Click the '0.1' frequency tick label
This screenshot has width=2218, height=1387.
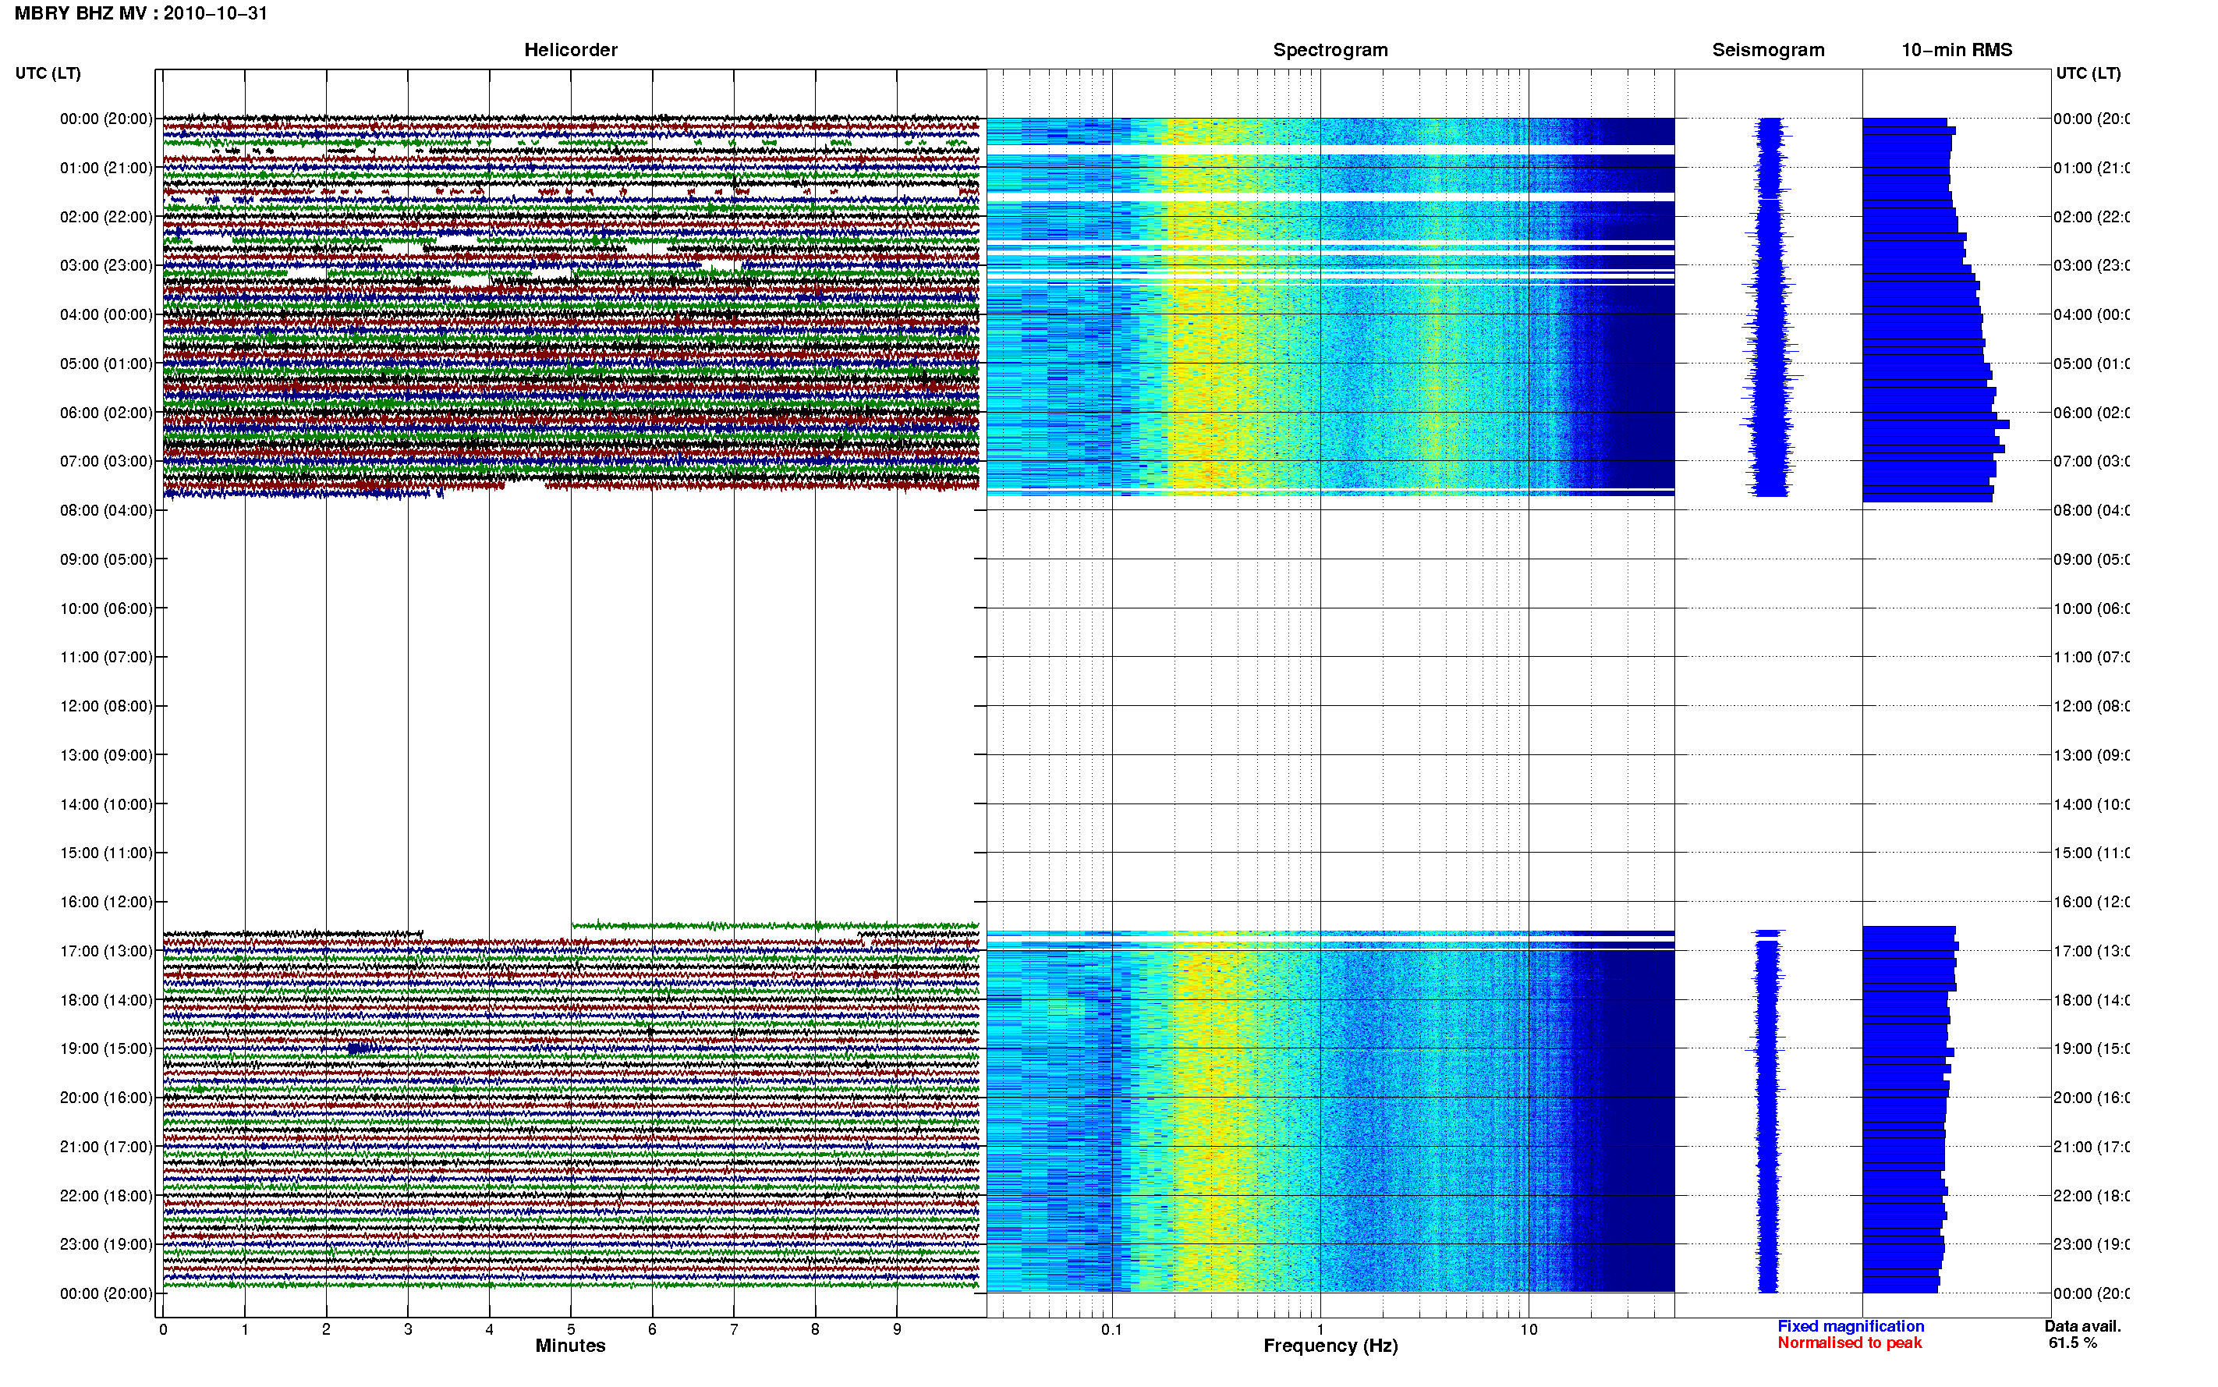tap(1111, 1329)
